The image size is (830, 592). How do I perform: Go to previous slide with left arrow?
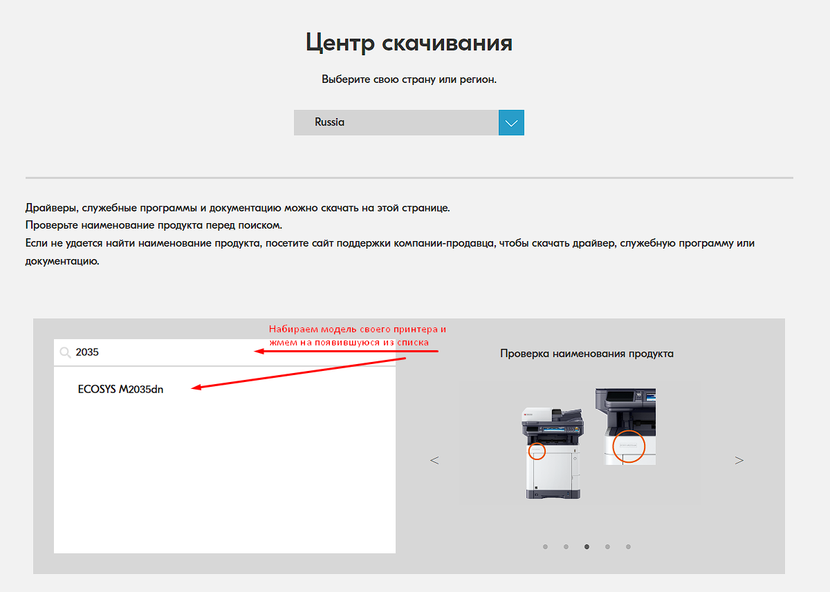434,460
